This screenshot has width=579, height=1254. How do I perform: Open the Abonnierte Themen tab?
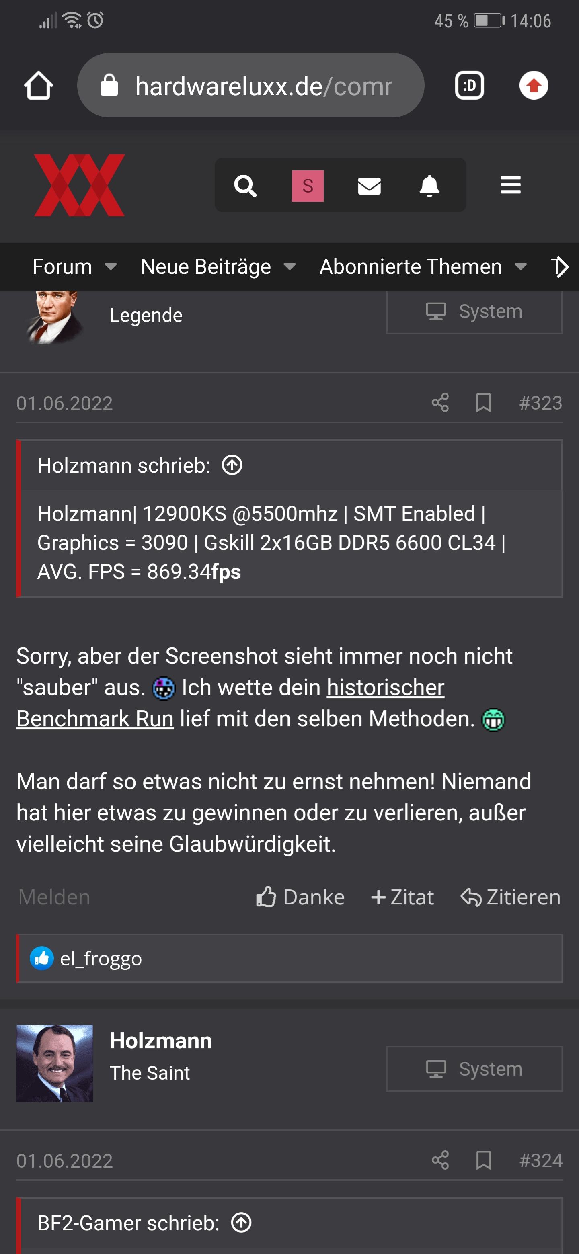411,267
